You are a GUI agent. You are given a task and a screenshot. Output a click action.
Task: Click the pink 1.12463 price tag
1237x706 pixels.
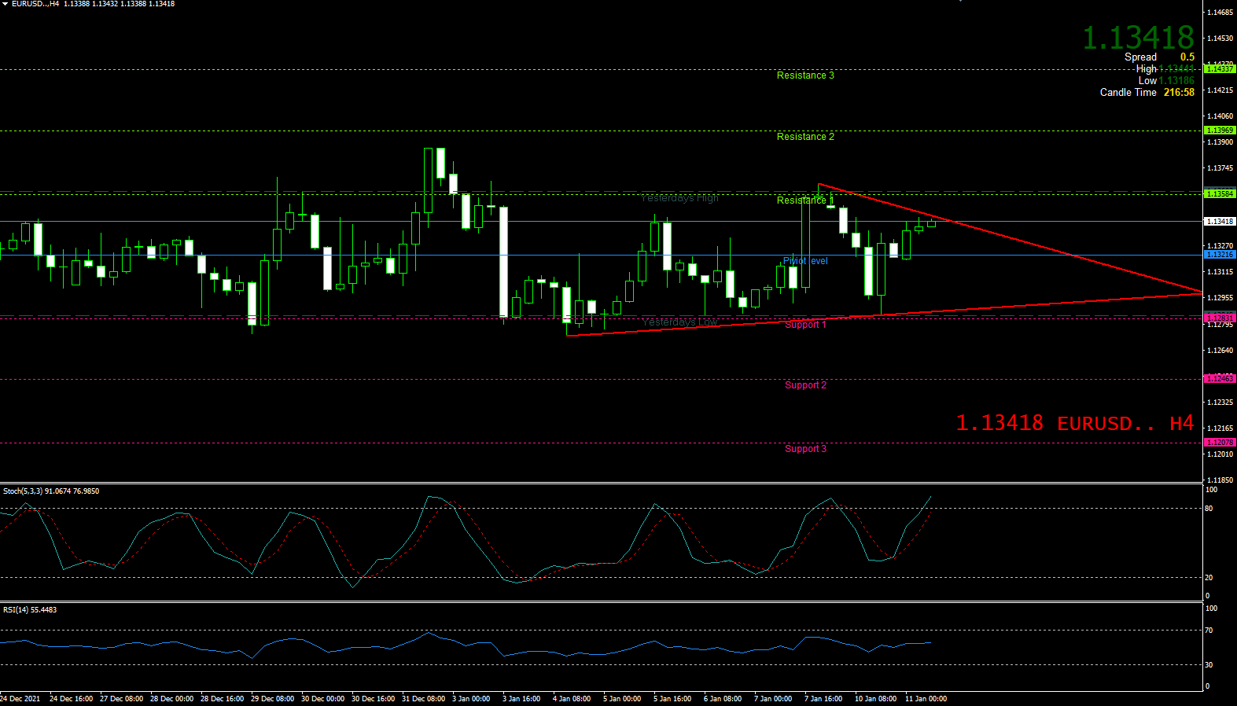pyautogui.click(x=1220, y=379)
